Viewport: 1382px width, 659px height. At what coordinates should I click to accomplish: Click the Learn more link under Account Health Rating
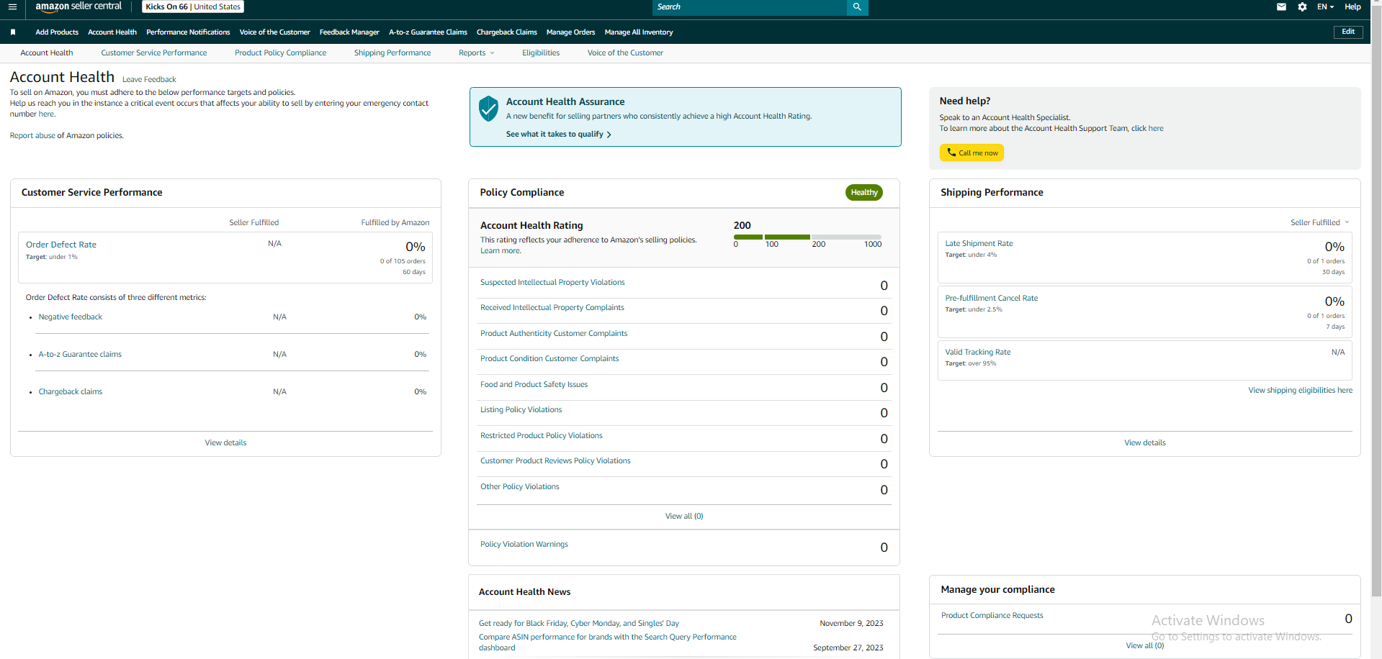[x=501, y=251]
